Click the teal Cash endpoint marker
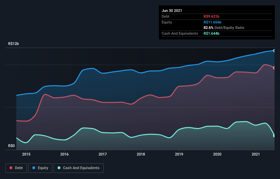 pos(274,136)
